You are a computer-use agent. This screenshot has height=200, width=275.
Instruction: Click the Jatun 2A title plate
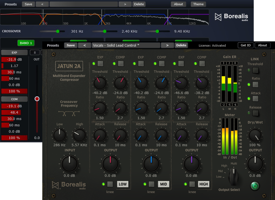click(69, 66)
